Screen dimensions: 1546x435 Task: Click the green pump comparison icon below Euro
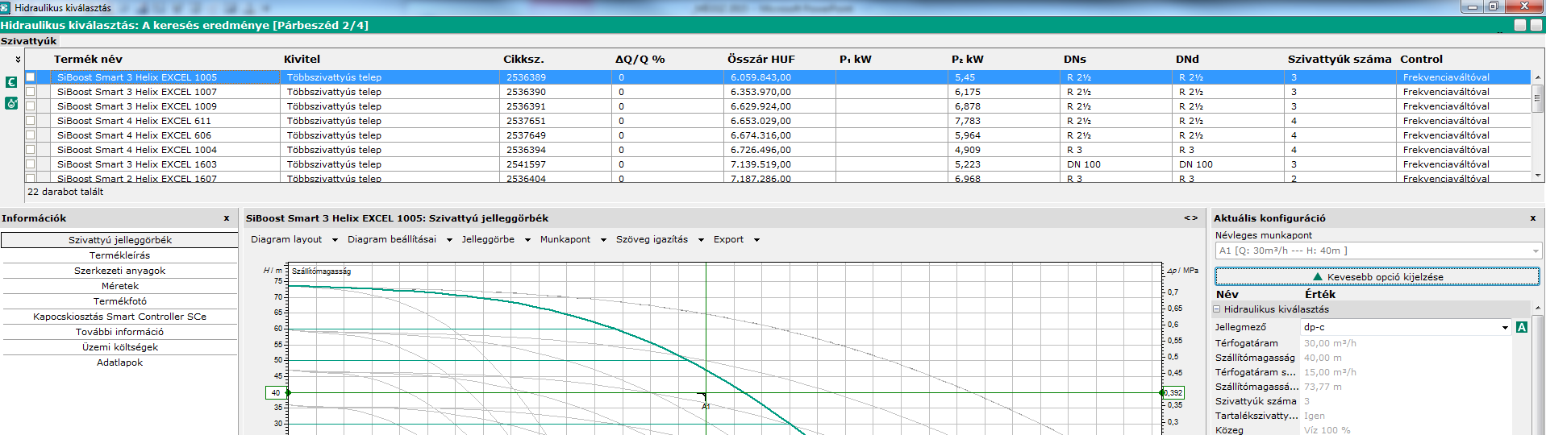(x=11, y=103)
